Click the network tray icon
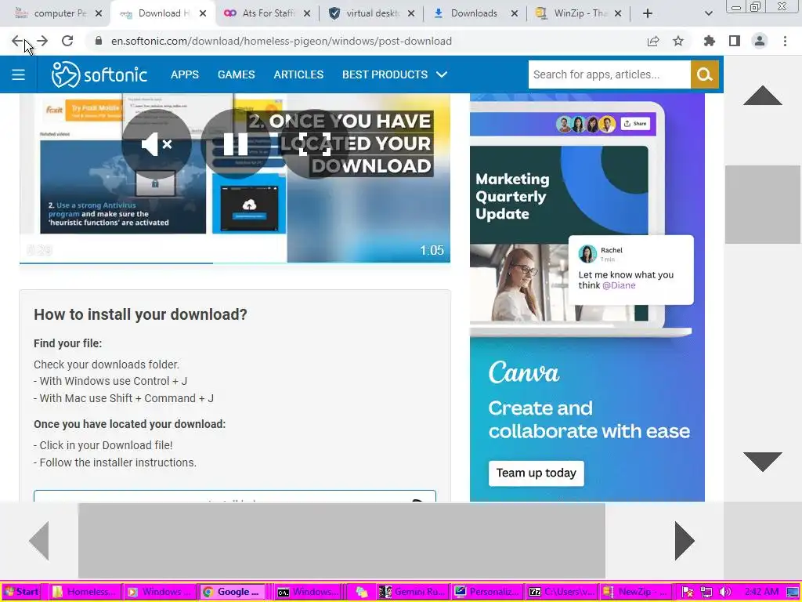Viewport: 802px width, 602px height. 706,593
